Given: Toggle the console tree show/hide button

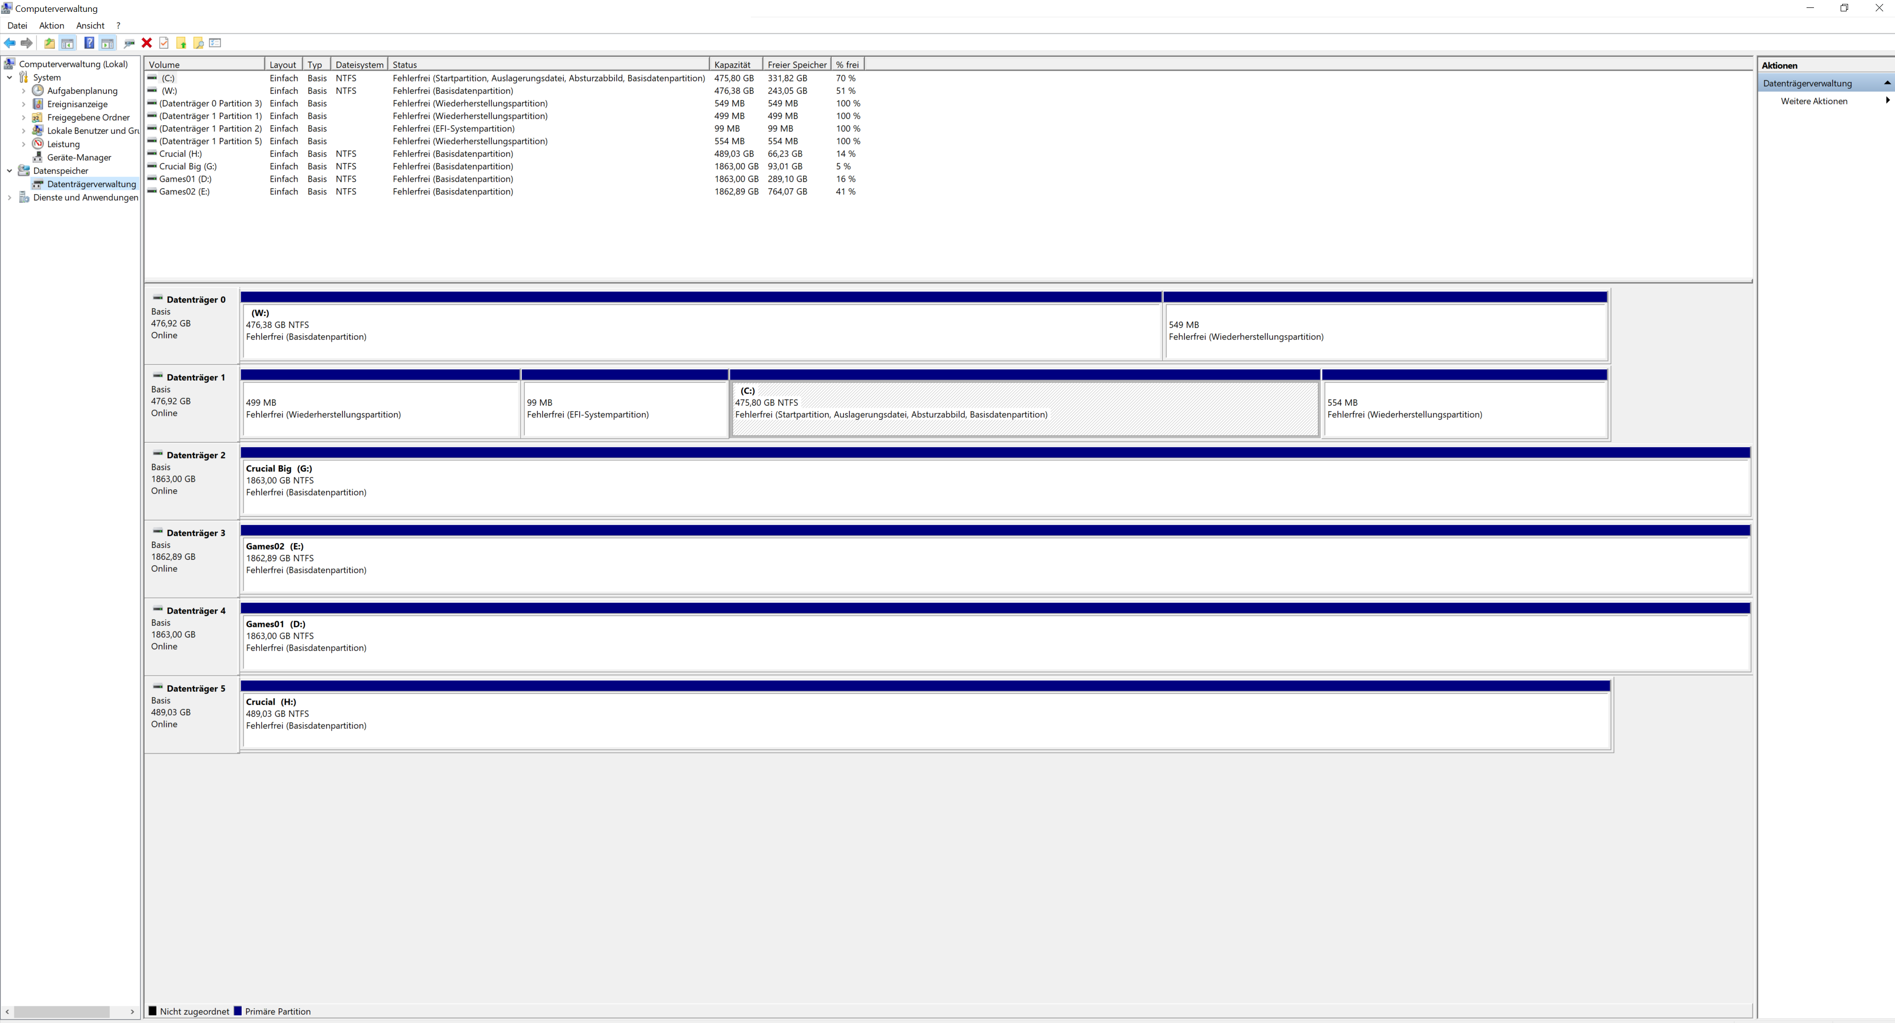Looking at the screenshot, I should coord(67,43).
